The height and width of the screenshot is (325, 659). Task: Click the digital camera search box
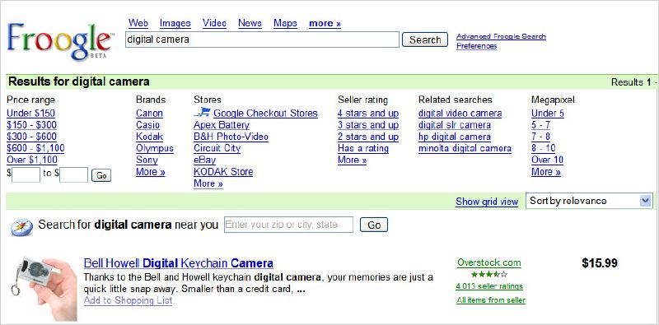click(262, 39)
